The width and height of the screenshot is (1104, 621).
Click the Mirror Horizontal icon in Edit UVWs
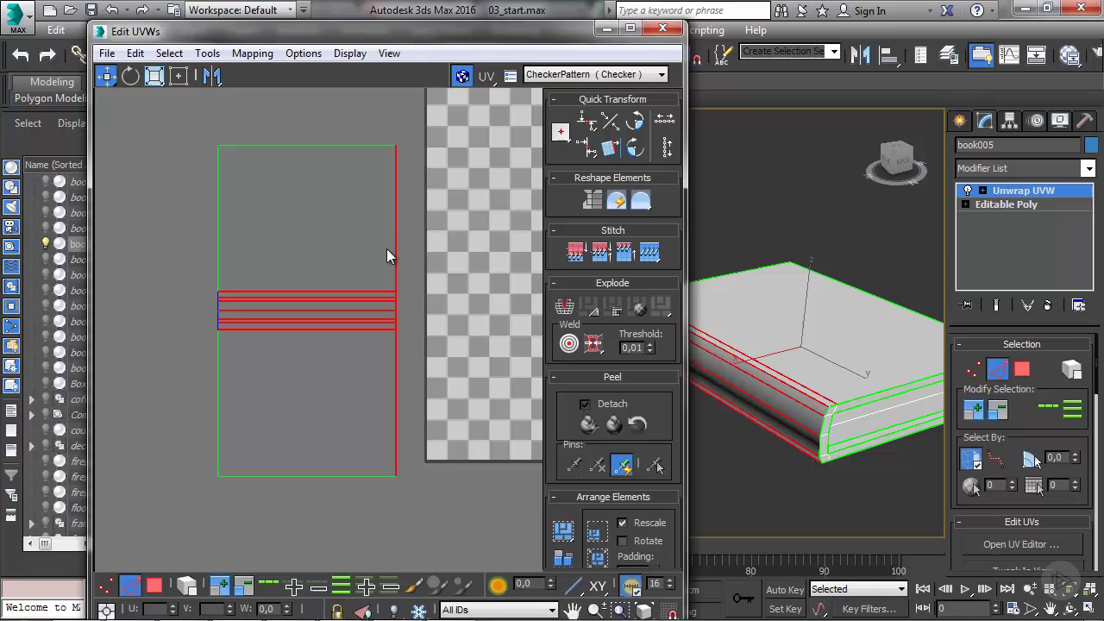coord(211,76)
